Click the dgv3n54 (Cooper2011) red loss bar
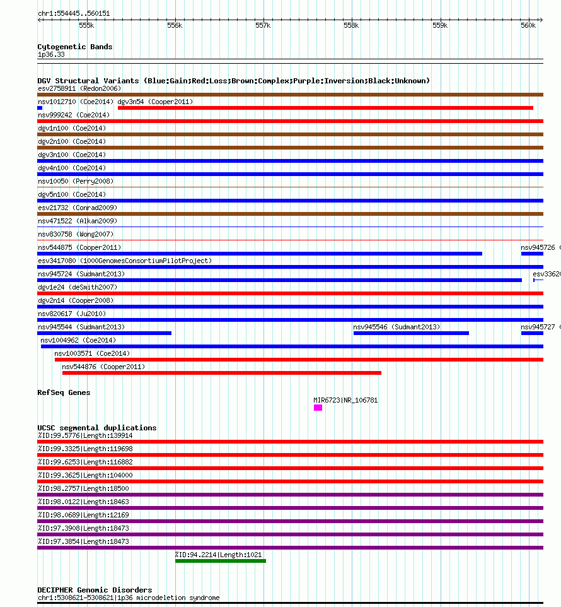Viewport: 561px width, 607px height. (x=325, y=108)
